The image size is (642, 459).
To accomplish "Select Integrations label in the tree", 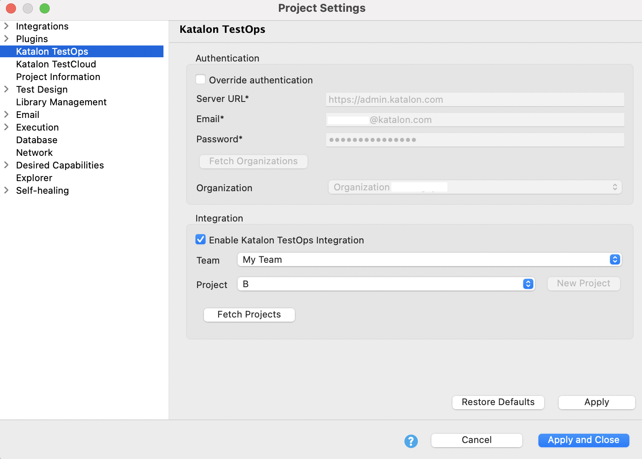I will [42, 26].
